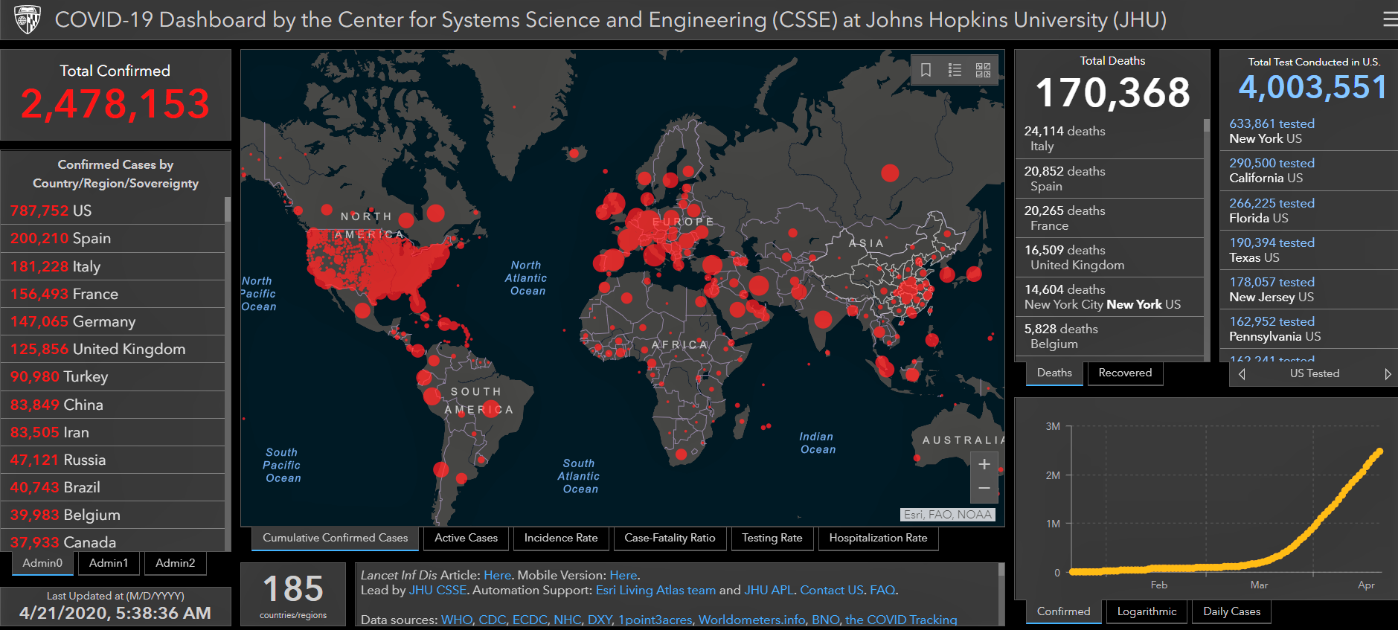1398x630 pixels.
Task: Select the 147,065 Germany row
Action: click(112, 321)
